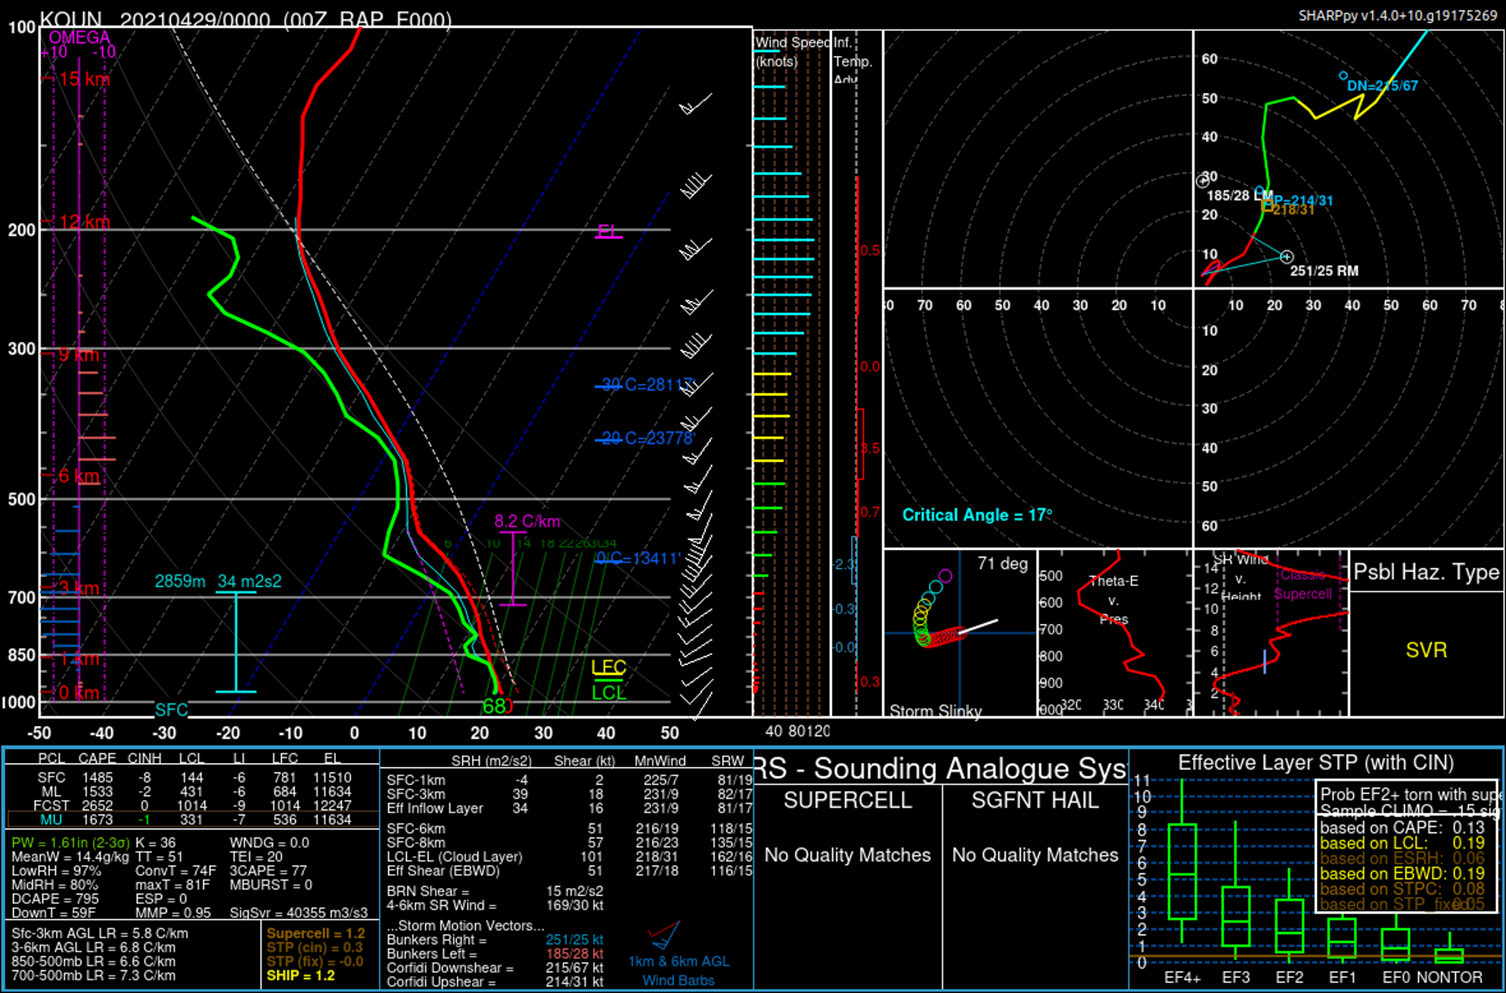Click the yellow LFC marker on skew-T

coord(608,668)
